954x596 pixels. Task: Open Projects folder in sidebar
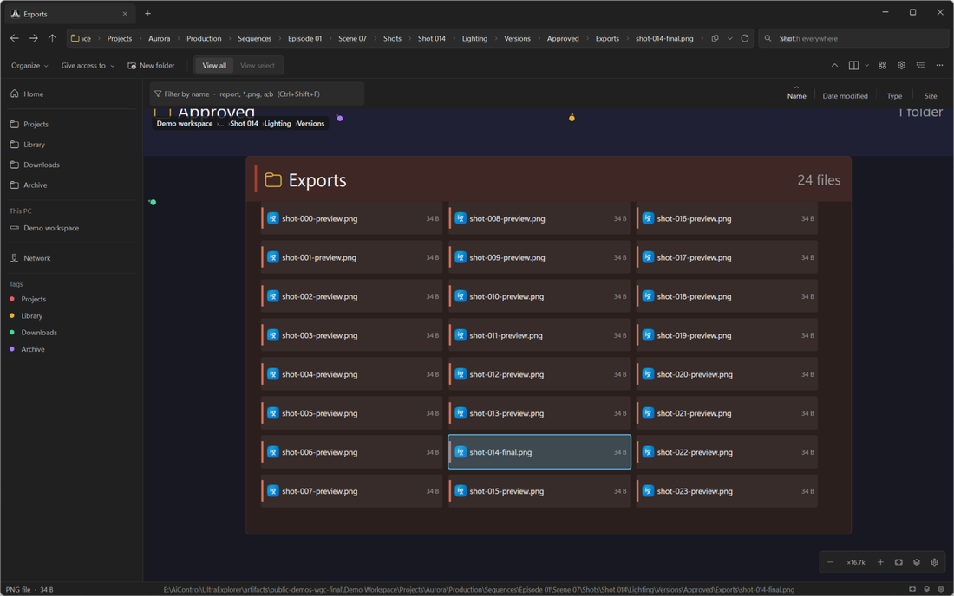coord(72,124)
